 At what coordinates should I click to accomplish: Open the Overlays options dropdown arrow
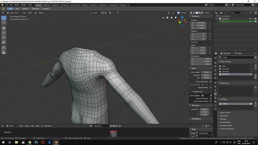[188, 13]
